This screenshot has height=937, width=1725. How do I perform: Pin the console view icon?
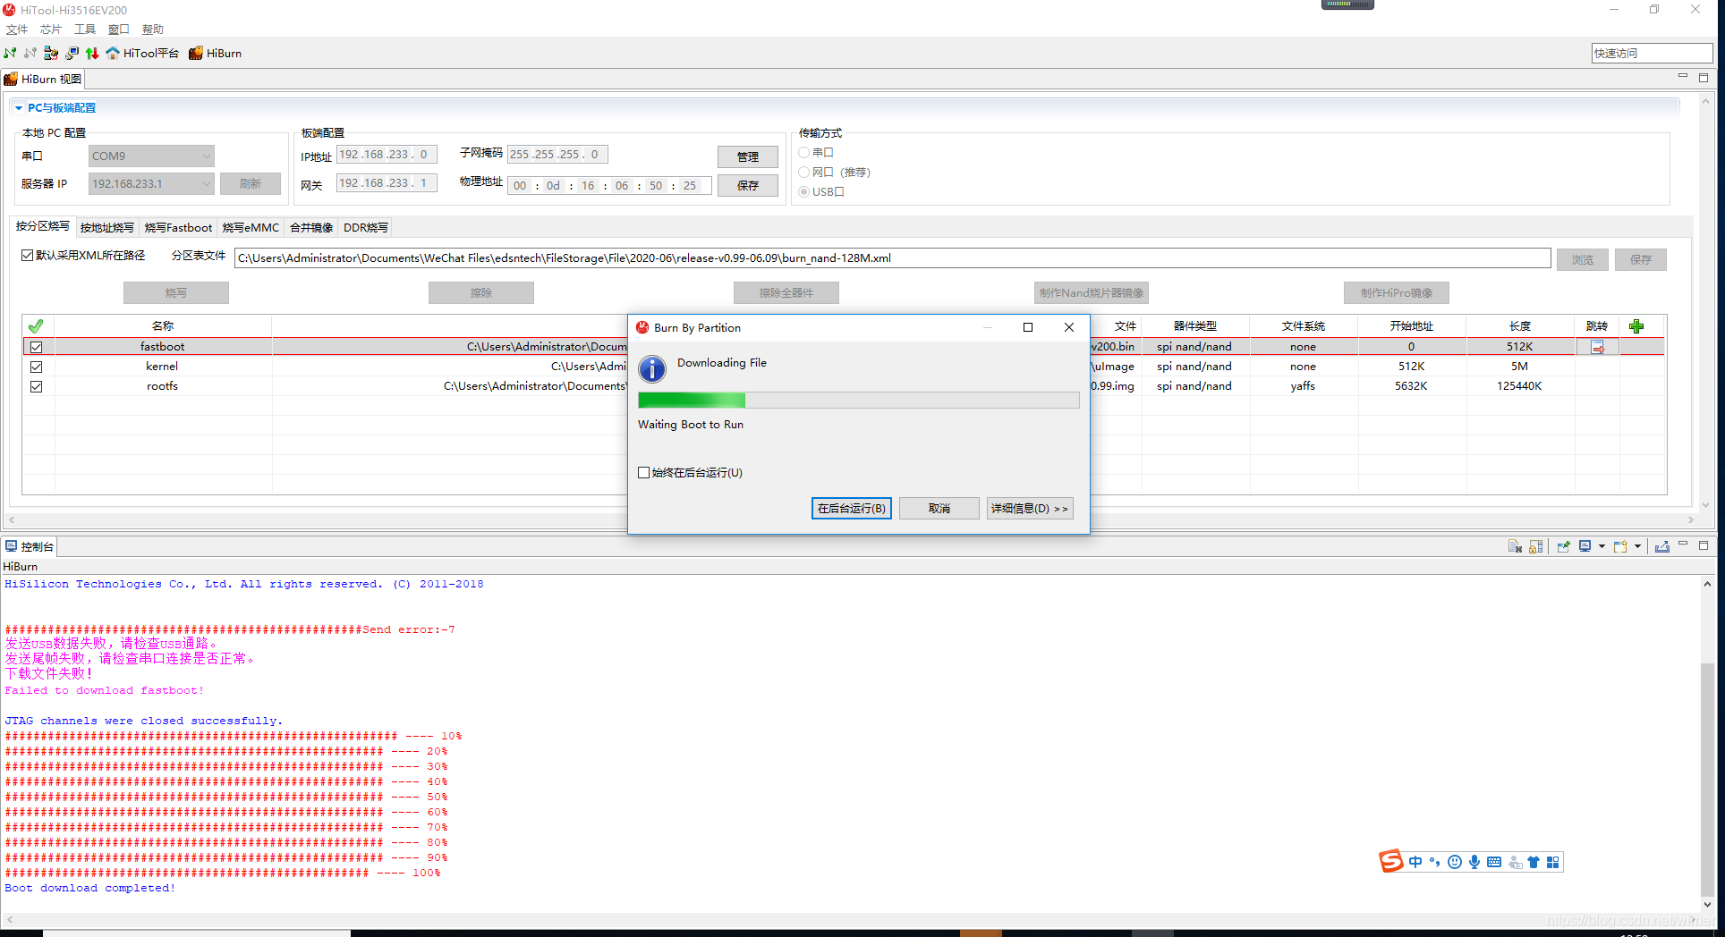coord(1563,546)
